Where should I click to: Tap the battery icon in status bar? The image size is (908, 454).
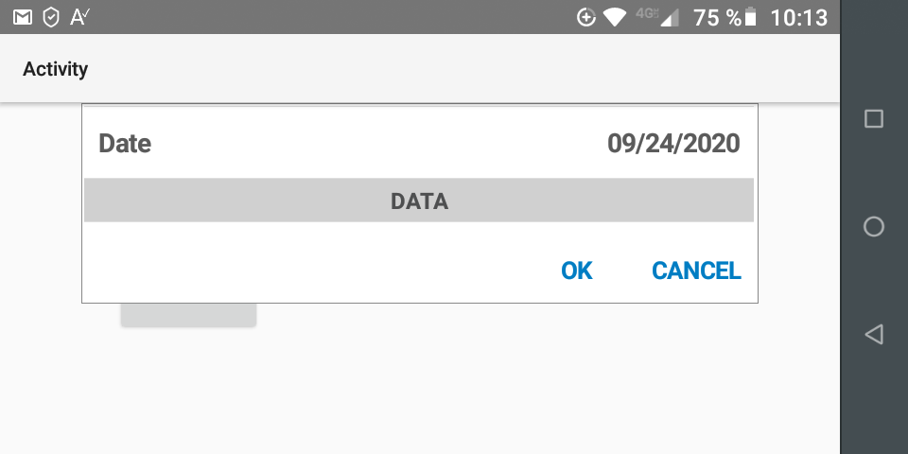[x=751, y=17]
